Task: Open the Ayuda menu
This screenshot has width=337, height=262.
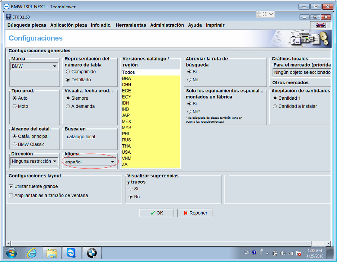Action: 195,25
